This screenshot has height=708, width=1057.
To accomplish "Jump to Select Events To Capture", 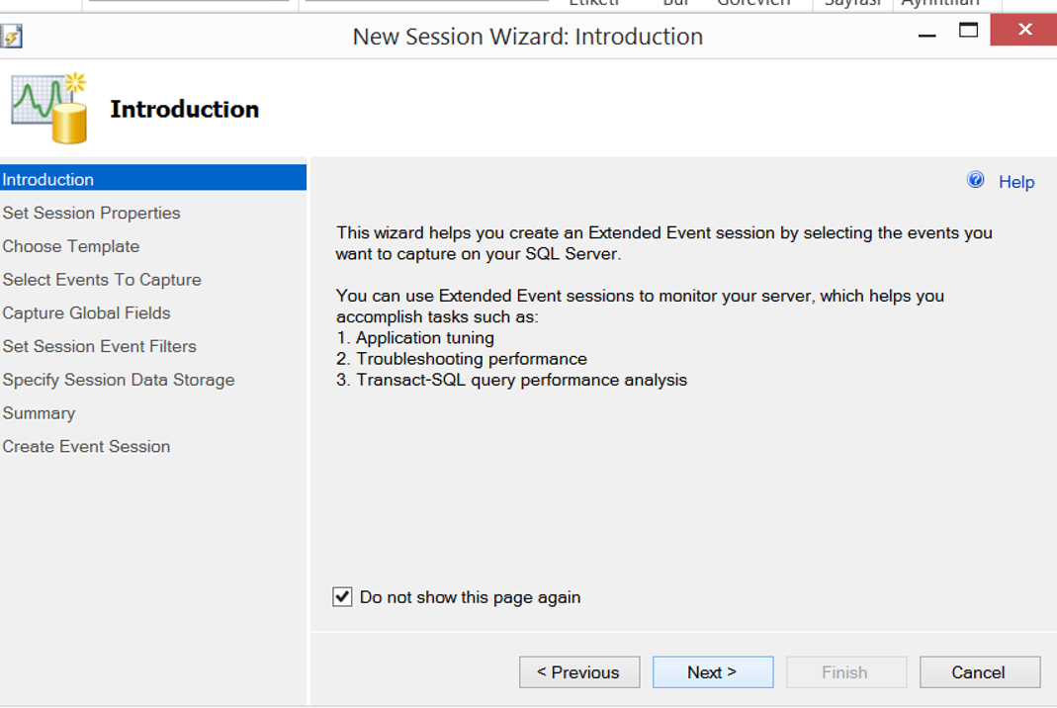I will 102,280.
